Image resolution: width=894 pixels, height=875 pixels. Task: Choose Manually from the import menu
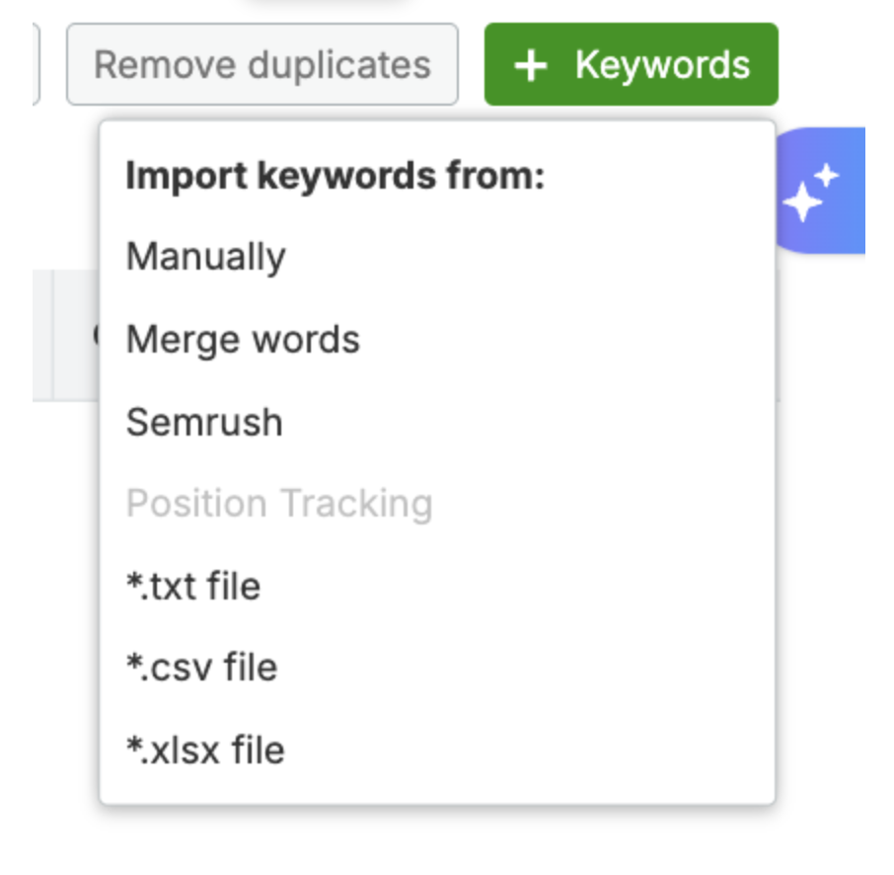[206, 257]
